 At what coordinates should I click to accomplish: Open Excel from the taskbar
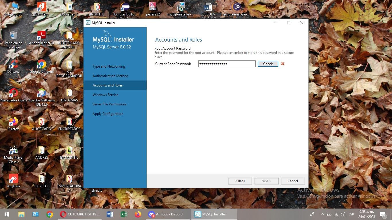point(124,214)
